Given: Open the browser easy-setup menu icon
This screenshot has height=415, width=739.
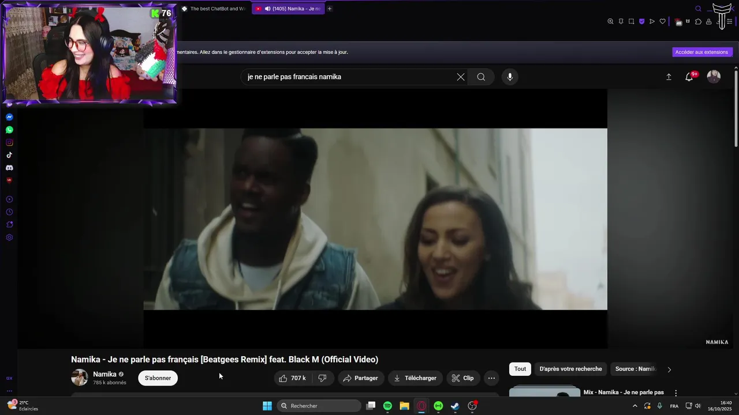Looking at the screenshot, I should coord(729,22).
